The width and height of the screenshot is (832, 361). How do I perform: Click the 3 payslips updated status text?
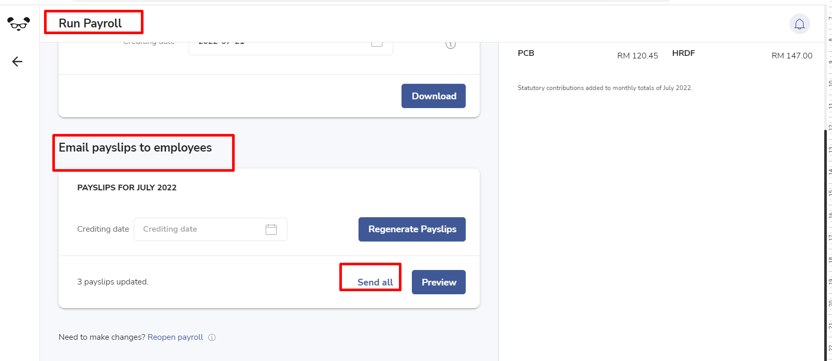click(113, 282)
